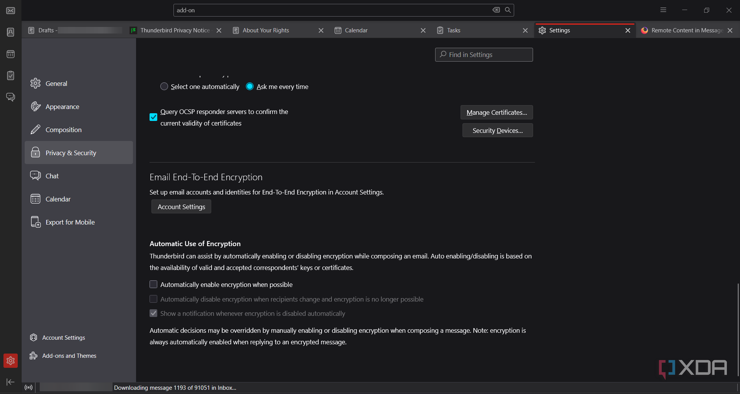The image size is (740, 394).
Task: Open Chat settings category
Action: [79, 176]
